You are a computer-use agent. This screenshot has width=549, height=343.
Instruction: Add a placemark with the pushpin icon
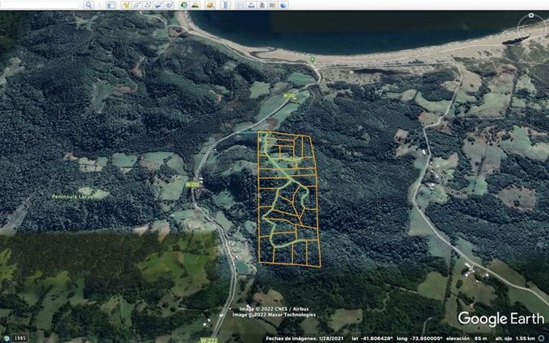point(126,5)
